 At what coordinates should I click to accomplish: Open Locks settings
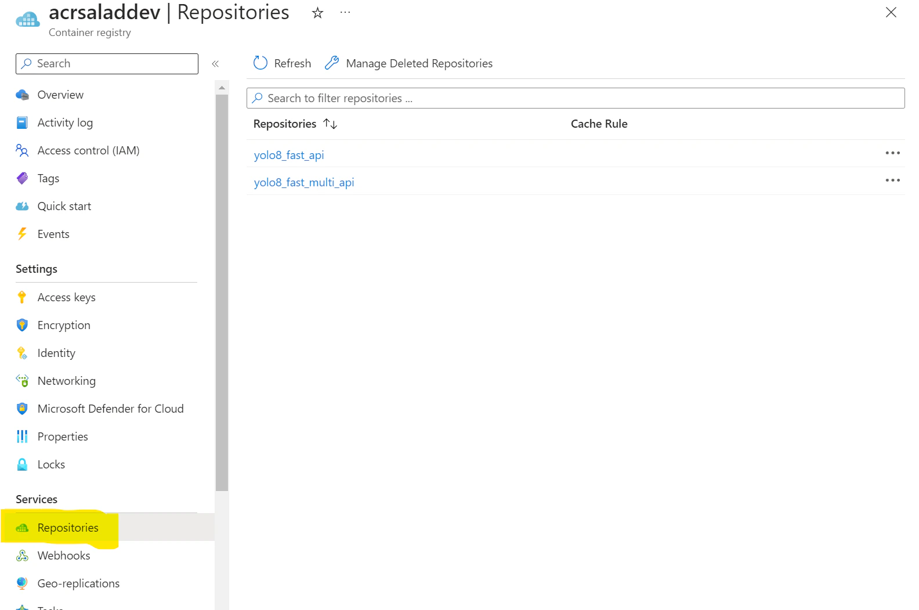click(x=51, y=464)
